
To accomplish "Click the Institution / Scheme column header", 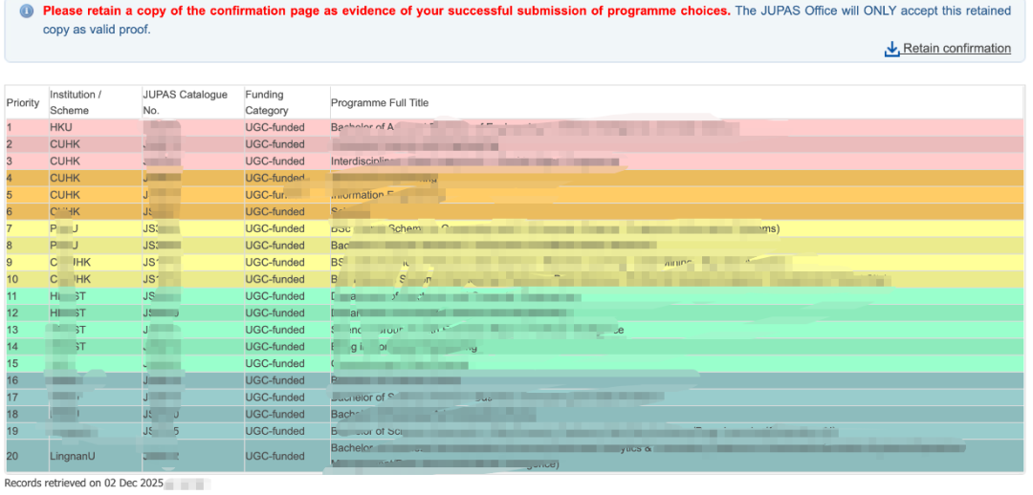I will tap(76, 102).
